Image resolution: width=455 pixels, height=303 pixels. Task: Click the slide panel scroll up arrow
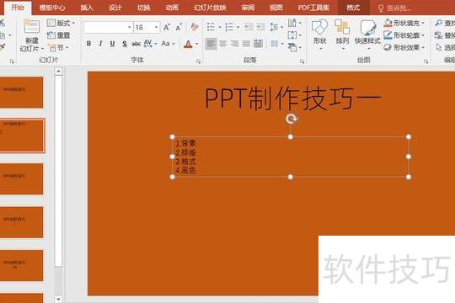(58, 71)
